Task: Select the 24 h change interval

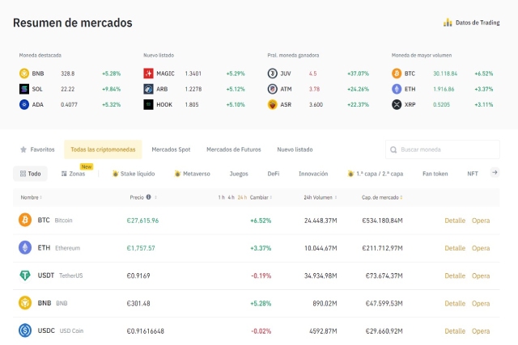Action: coord(242,197)
